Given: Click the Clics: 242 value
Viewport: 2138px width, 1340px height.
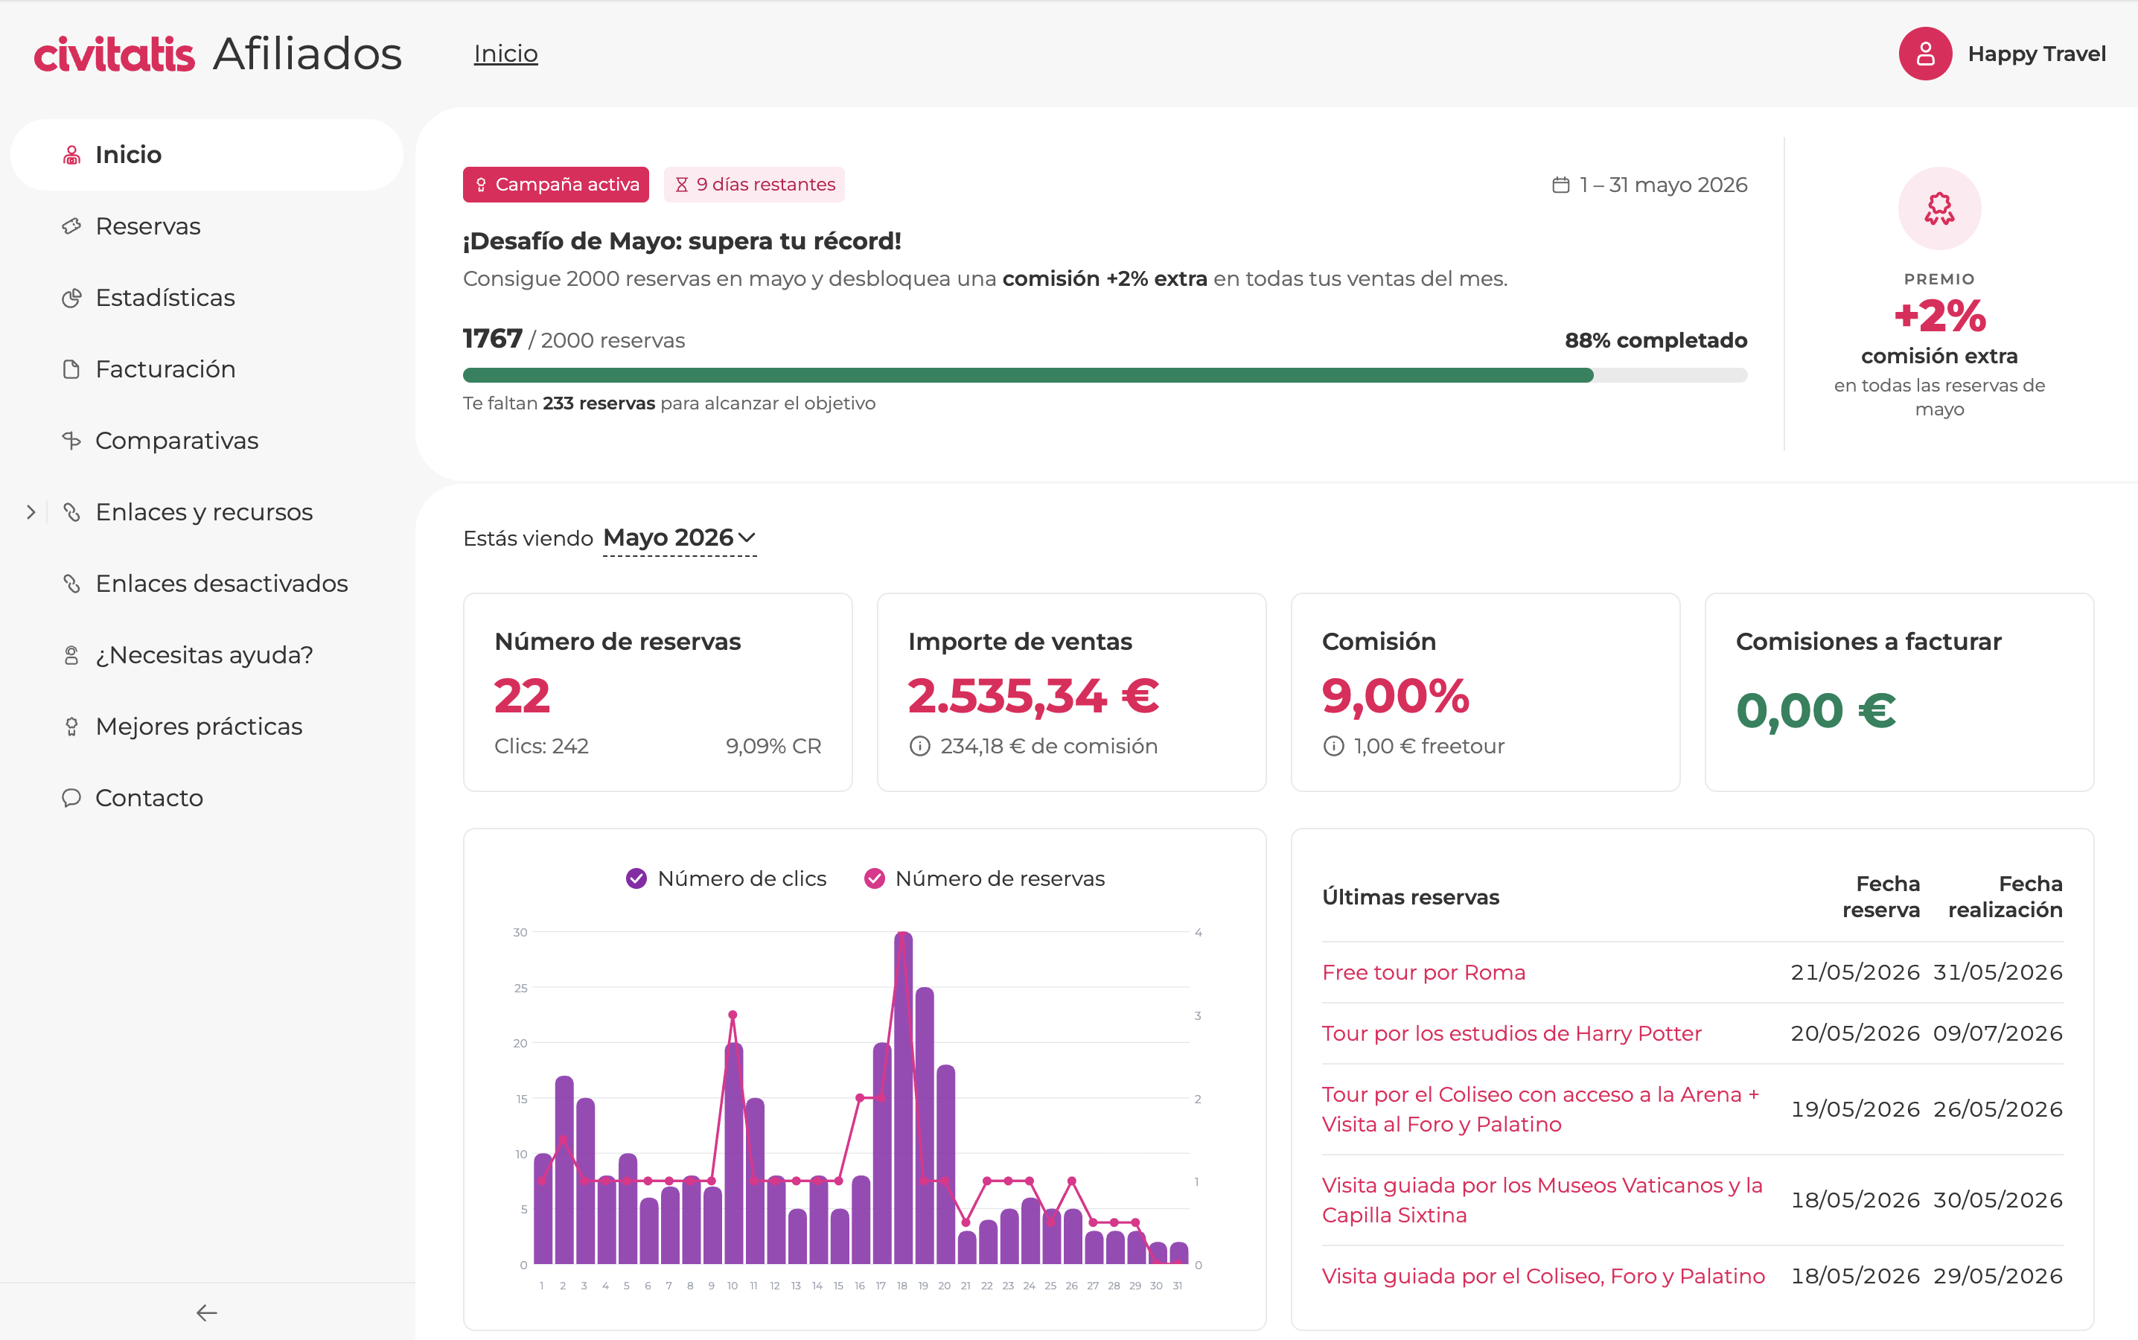Looking at the screenshot, I should [x=541, y=746].
